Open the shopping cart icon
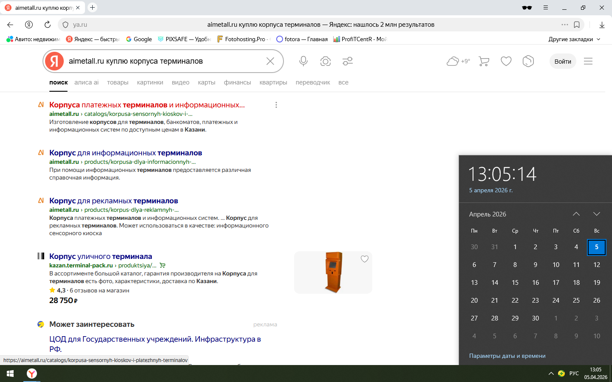The height and width of the screenshot is (382, 612). click(484, 61)
